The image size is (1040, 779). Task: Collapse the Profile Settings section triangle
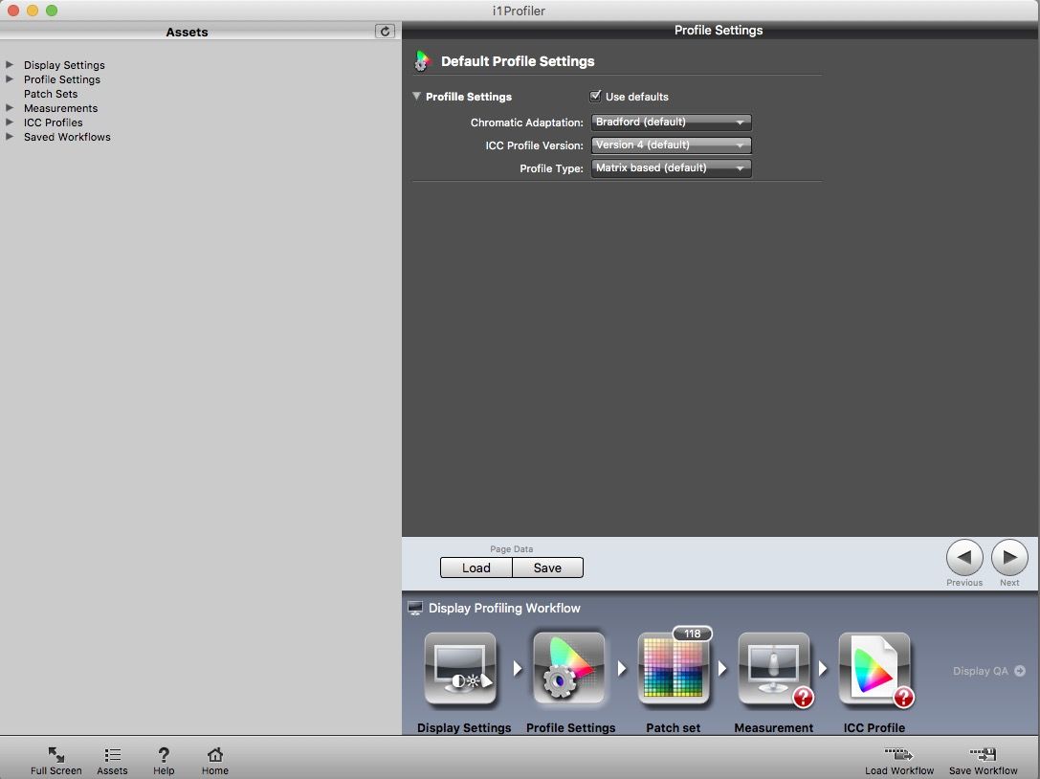pos(416,97)
